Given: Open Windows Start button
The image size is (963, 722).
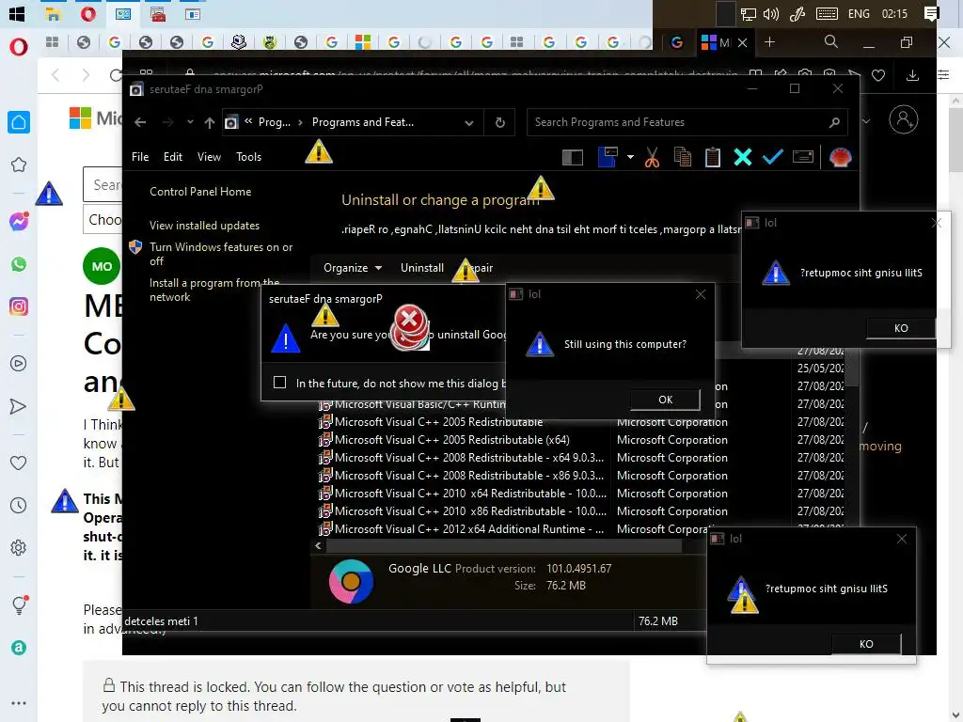Looking at the screenshot, I should click(17, 13).
